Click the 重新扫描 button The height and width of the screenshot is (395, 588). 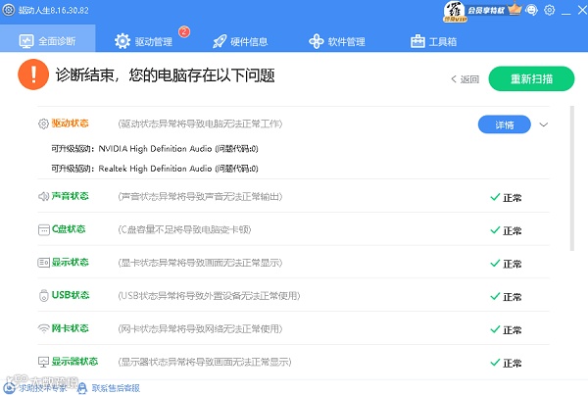coord(531,78)
